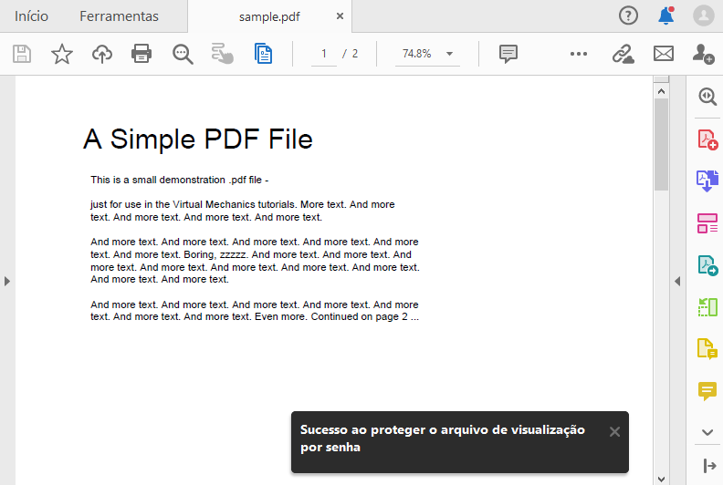
Task: Collapse the right tools pane arrow
Action: [x=677, y=281]
